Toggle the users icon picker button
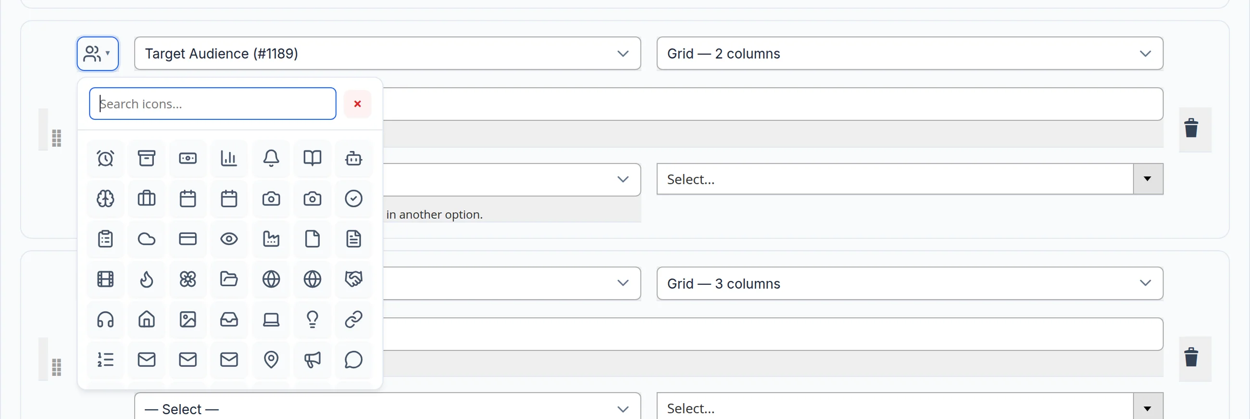Screen dimensions: 1250x419 98,53
